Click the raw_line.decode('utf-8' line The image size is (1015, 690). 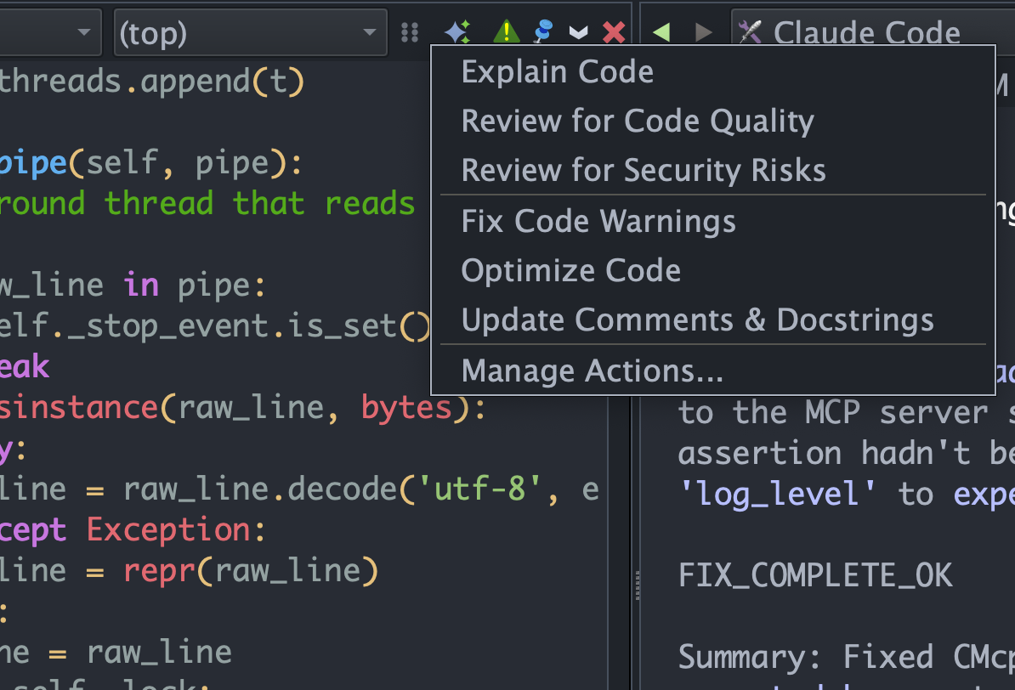coord(300,489)
